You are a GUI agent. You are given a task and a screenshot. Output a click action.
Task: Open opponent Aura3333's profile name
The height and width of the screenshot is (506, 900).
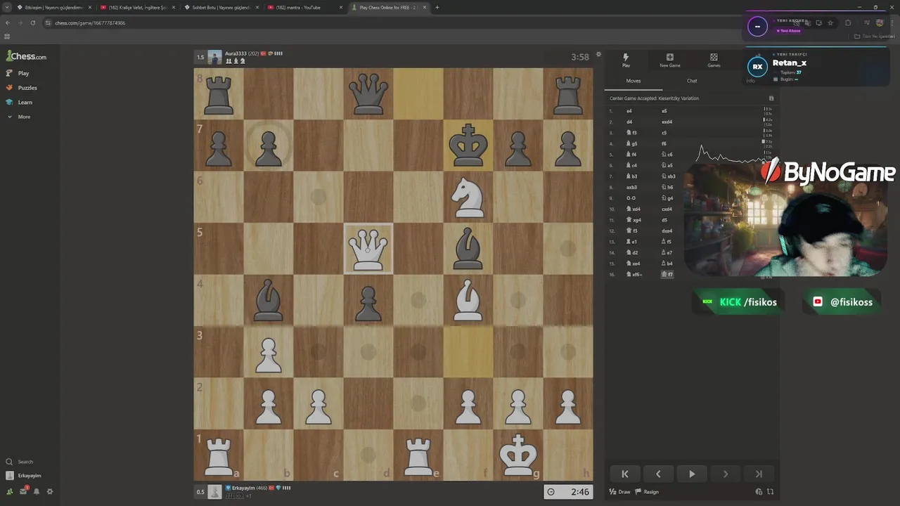pyautogui.click(x=236, y=53)
